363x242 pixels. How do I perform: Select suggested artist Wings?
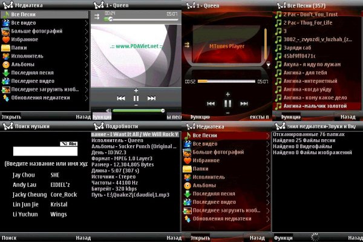point(59,214)
